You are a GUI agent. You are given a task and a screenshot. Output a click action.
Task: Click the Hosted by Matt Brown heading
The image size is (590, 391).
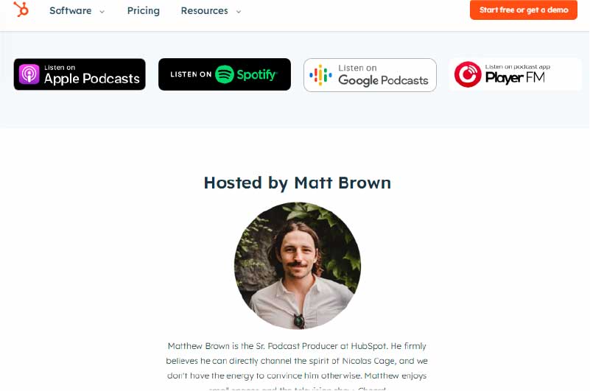(x=298, y=183)
